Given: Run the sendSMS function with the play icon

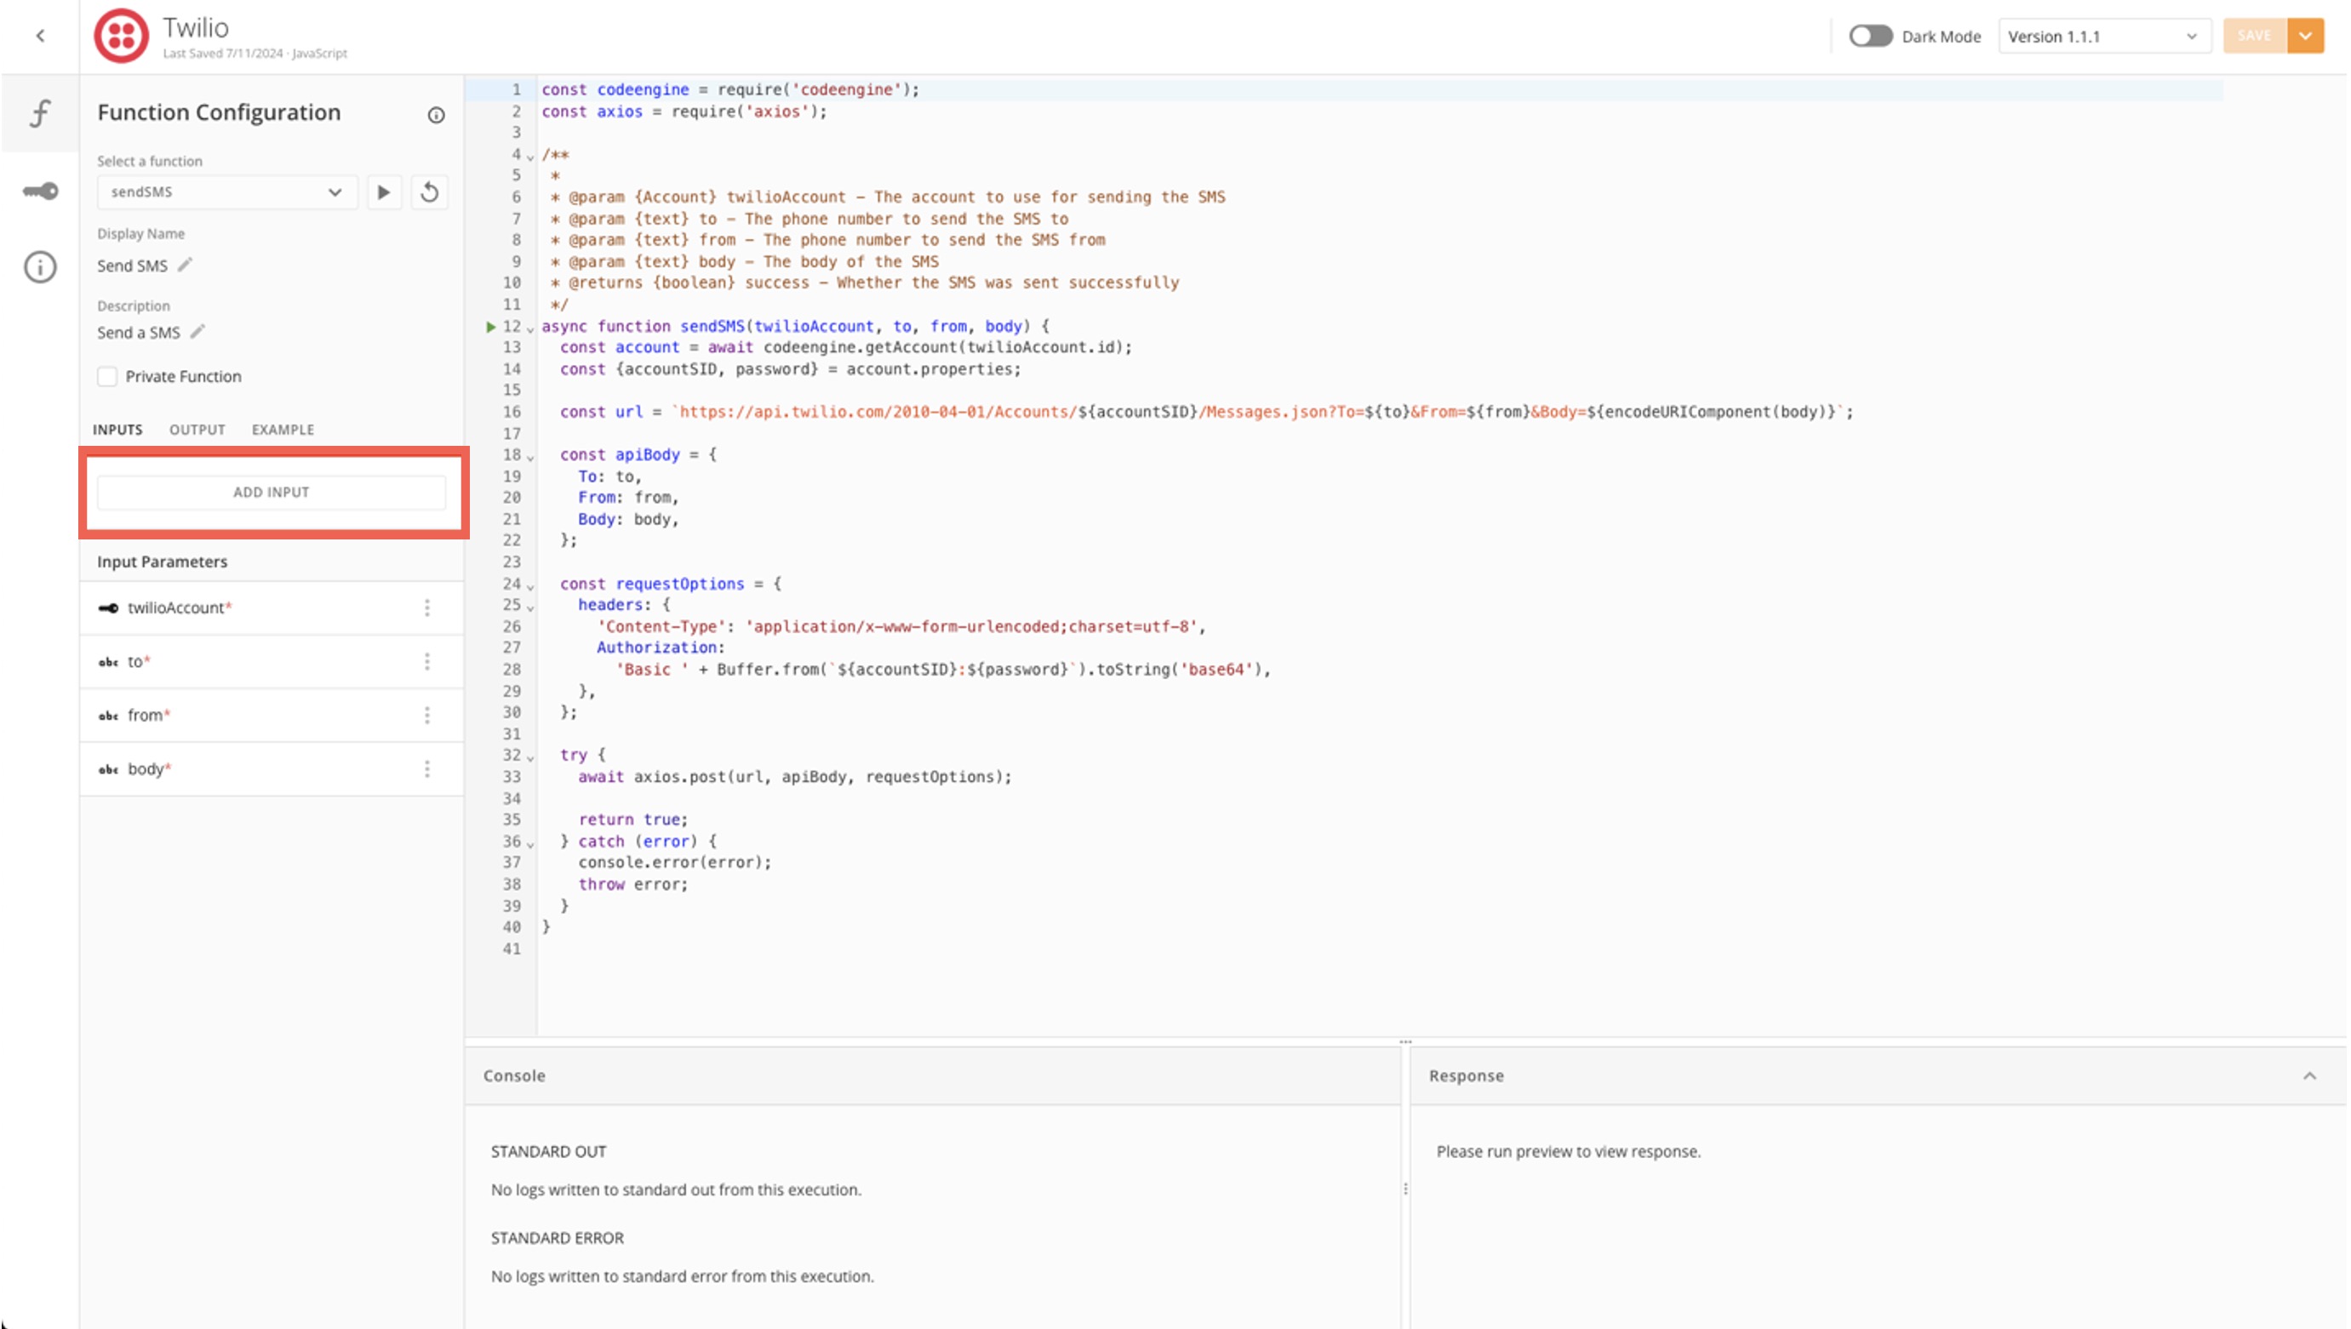Looking at the screenshot, I should 384,191.
